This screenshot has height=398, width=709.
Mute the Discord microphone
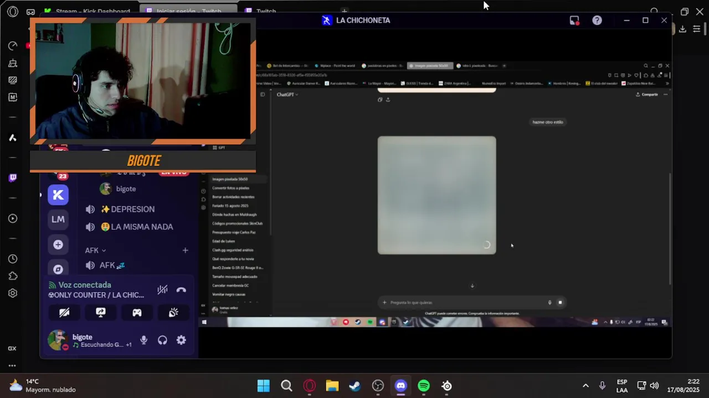point(143,341)
